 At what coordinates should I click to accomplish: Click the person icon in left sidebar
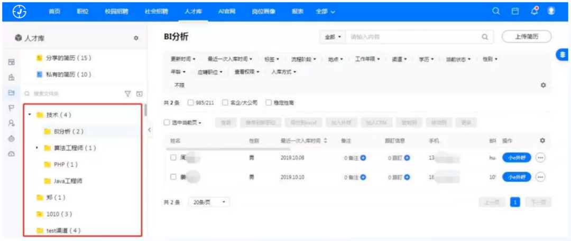[11, 123]
